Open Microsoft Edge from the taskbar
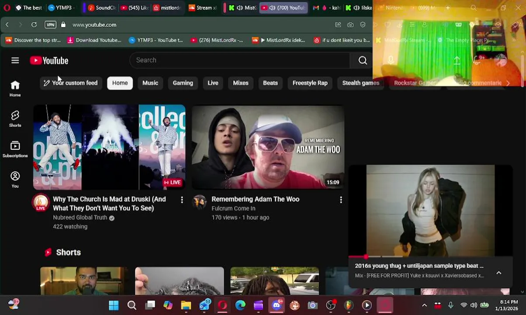Viewport: 526px width, 315px height. point(240,305)
